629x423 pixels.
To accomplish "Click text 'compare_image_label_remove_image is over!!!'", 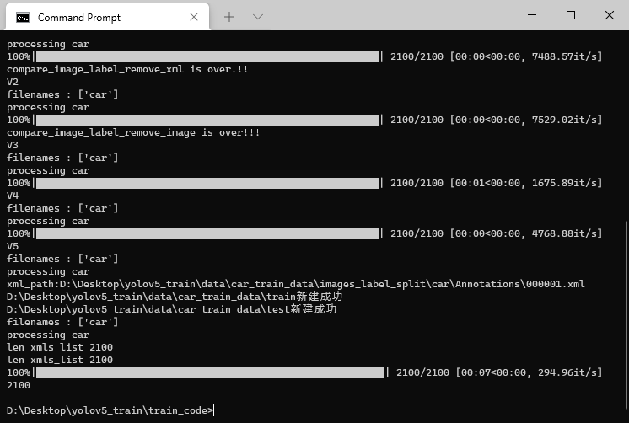I will coord(133,132).
